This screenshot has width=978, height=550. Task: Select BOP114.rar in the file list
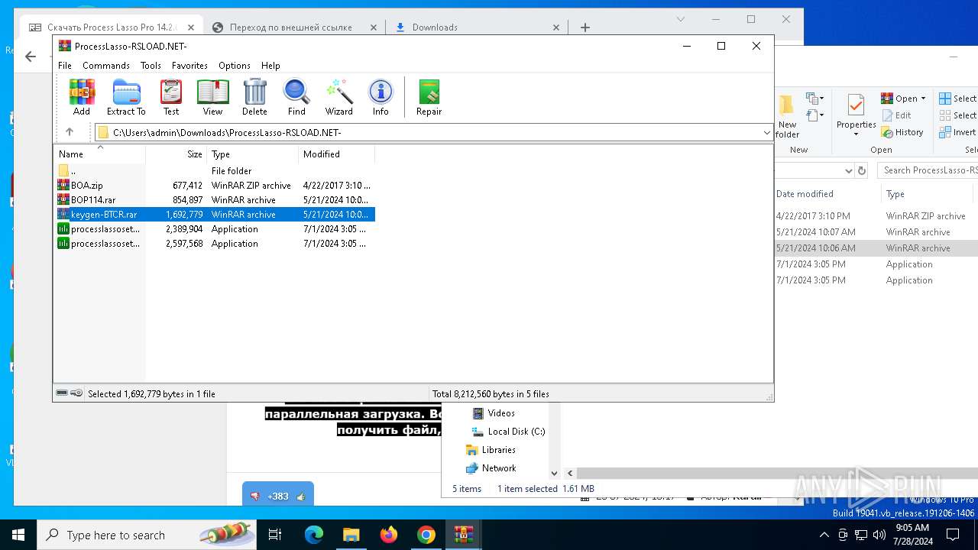click(x=214, y=199)
